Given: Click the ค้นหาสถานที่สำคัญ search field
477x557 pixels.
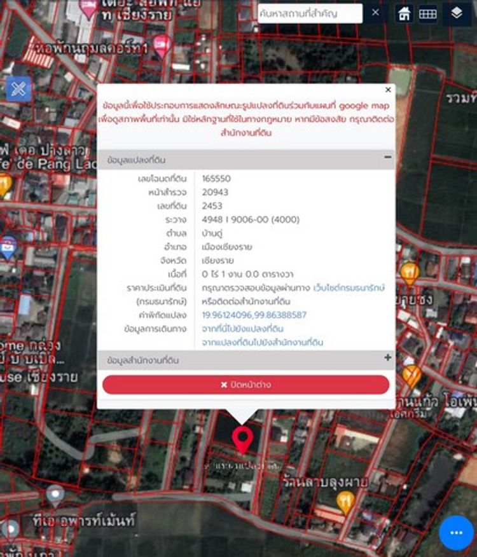Looking at the screenshot, I should pyautogui.click(x=308, y=13).
